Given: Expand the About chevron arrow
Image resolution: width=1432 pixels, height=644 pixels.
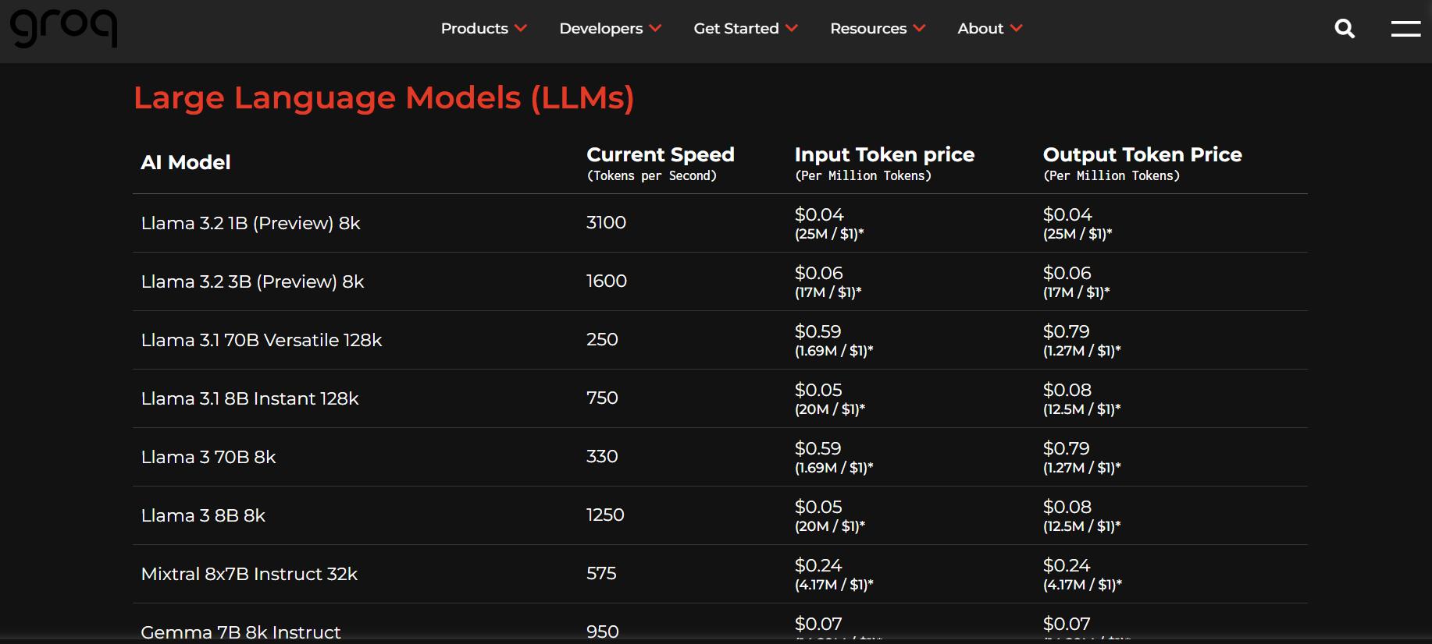Looking at the screenshot, I should click(1016, 28).
